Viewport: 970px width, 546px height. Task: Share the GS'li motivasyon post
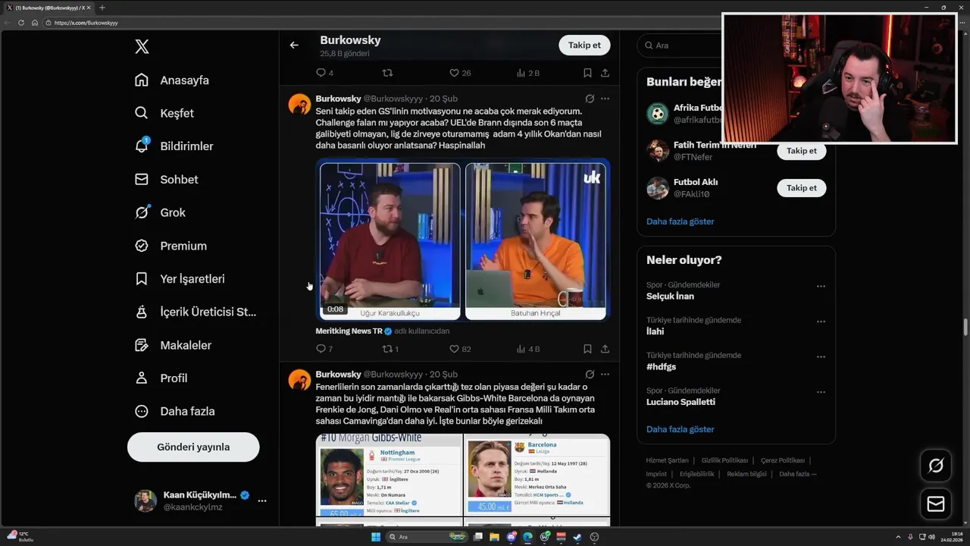coord(605,349)
